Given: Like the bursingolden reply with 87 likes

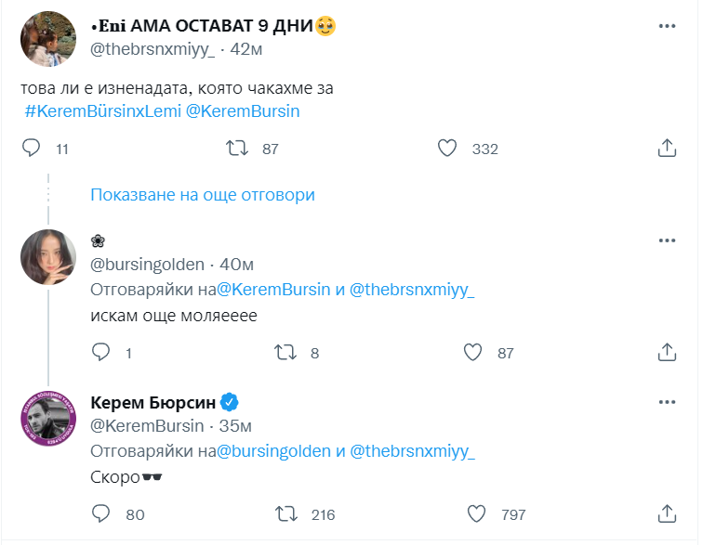Looking at the screenshot, I should (x=473, y=353).
